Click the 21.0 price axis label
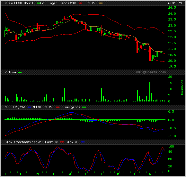 click(172, 49)
